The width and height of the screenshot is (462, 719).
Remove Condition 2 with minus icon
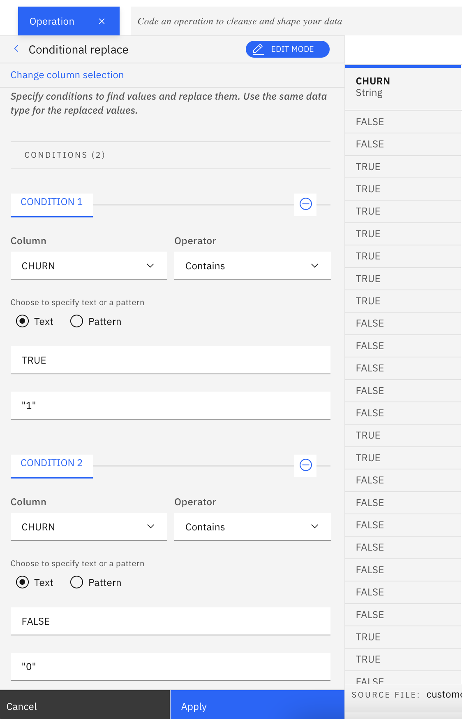(x=305, y=465)
